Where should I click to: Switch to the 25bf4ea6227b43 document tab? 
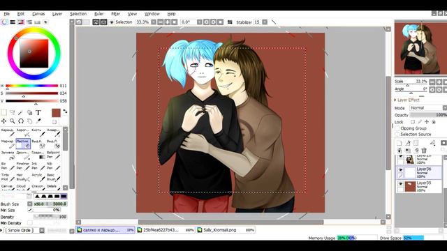(166, 229)
